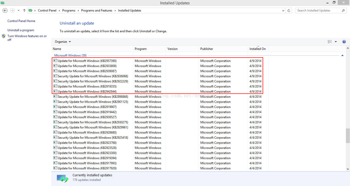Select Security Update for Microsoft Windows (KB2925418)

click(93, 138)
